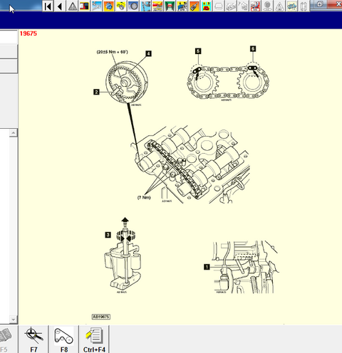Open the blue globe on orange icon

coord(109,6)
